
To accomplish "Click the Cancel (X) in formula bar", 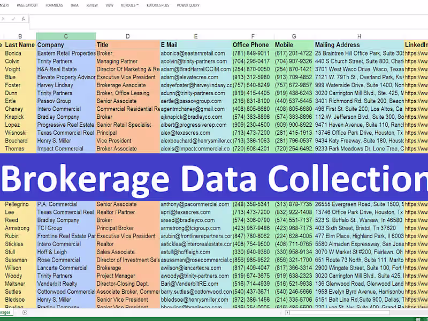I will coord(3,19).
